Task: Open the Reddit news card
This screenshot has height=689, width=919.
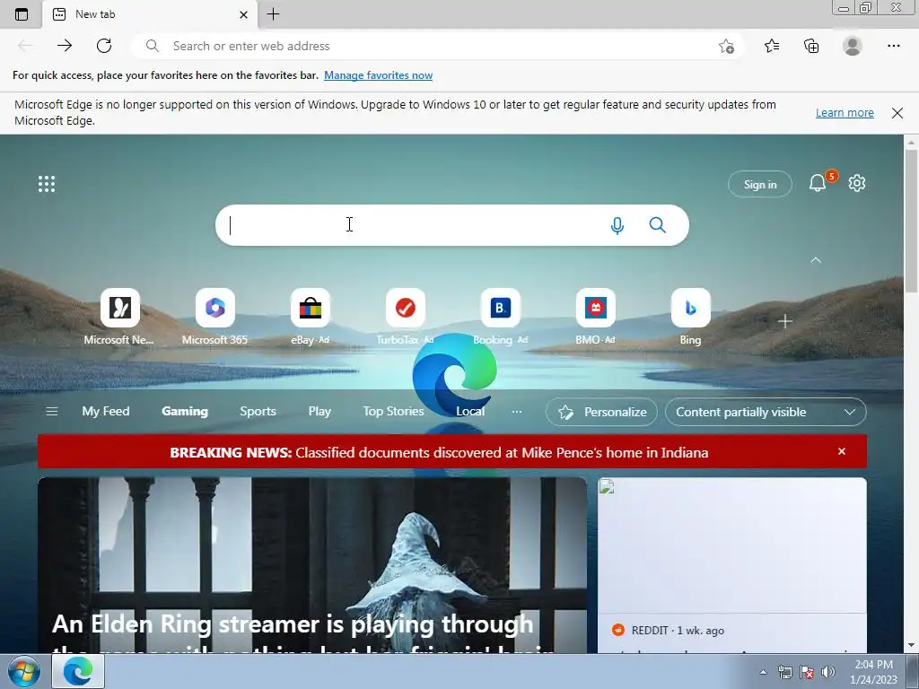Action: coord(732,565)
